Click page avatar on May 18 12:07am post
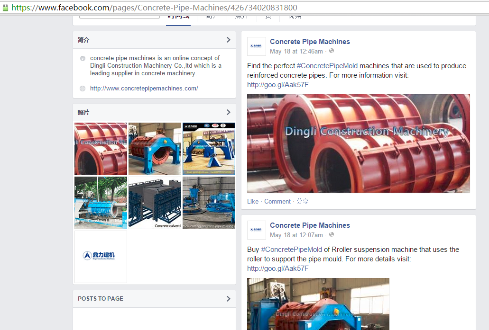 click(256, 230)
